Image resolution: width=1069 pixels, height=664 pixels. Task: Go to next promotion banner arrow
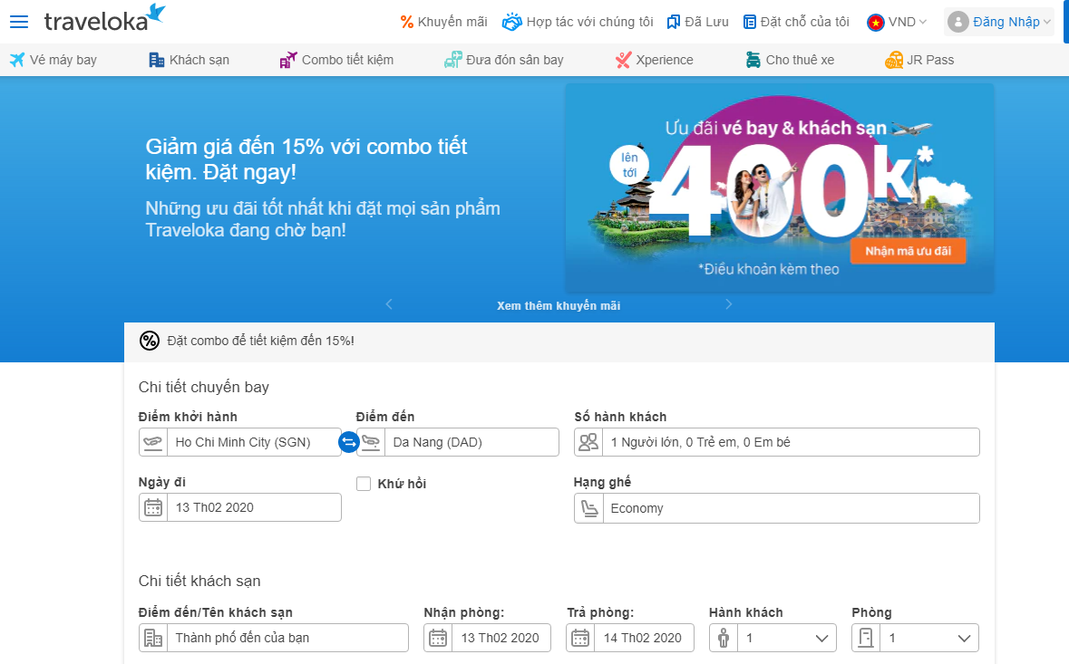tap(728, 304)
